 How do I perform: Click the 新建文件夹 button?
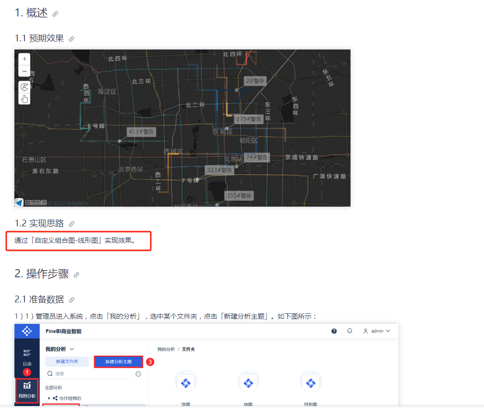pos(67,361)
